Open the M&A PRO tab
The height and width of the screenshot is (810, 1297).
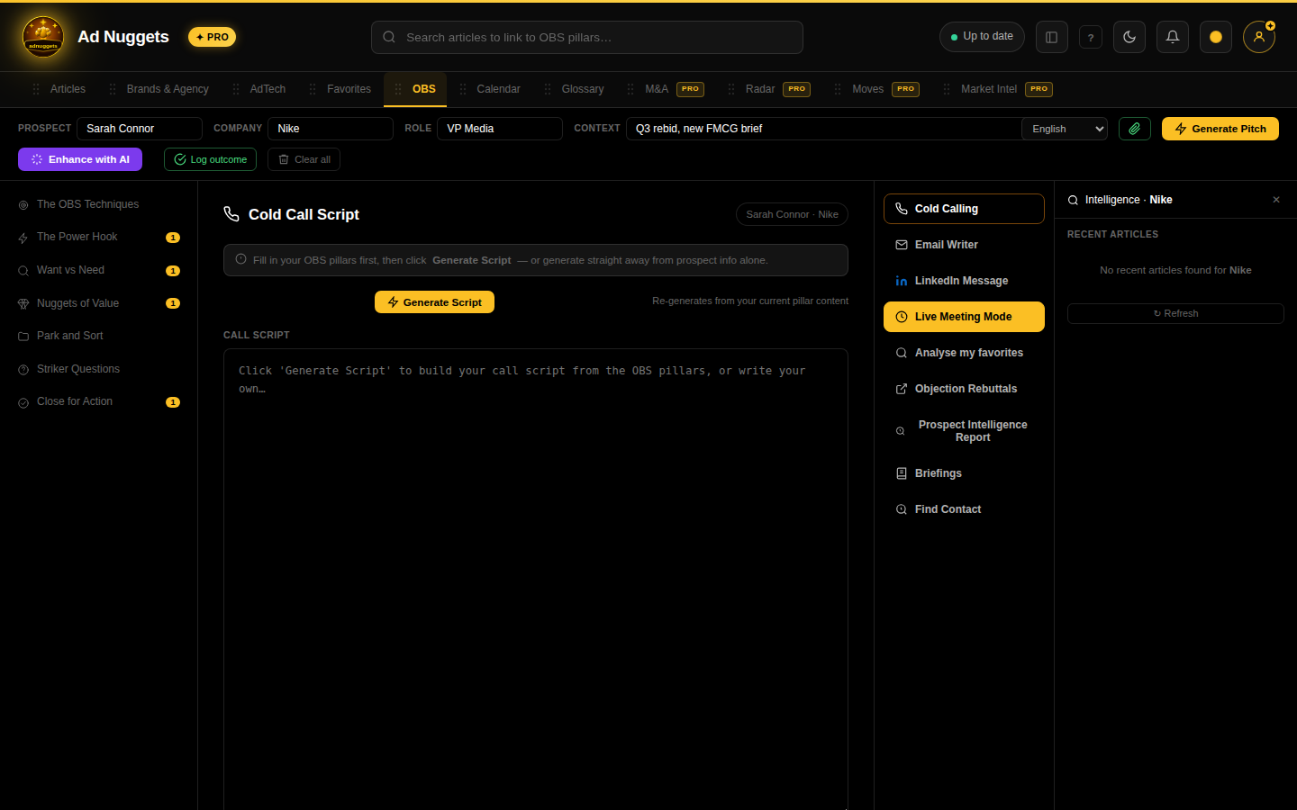point(666,89)
